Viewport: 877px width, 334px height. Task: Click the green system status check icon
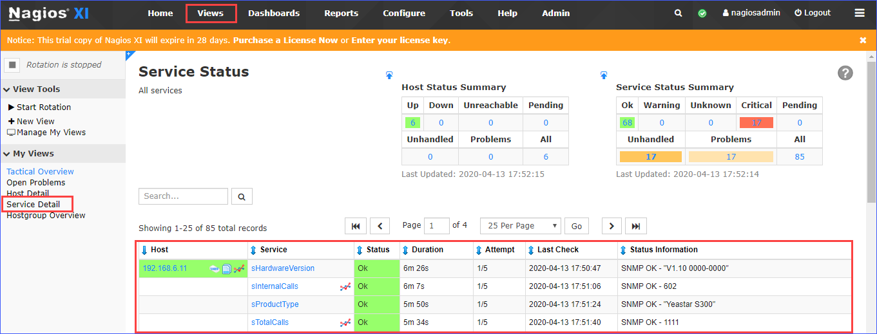[x=702, y=13]
